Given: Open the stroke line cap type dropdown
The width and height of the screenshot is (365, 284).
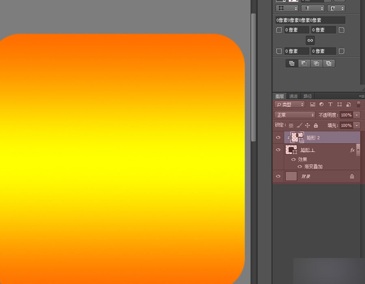Looking at the screenshot, I should point(313,9).
